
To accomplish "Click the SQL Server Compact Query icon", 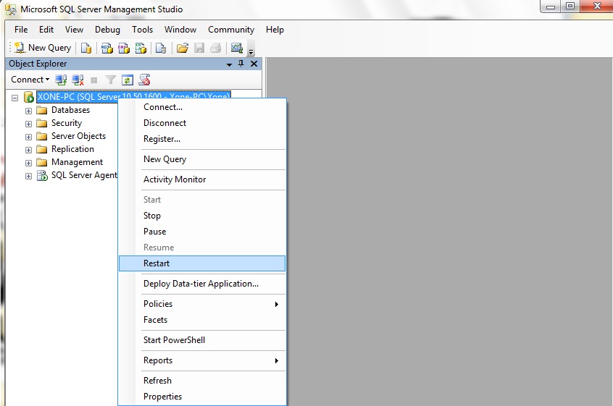I will coord(161,48).
